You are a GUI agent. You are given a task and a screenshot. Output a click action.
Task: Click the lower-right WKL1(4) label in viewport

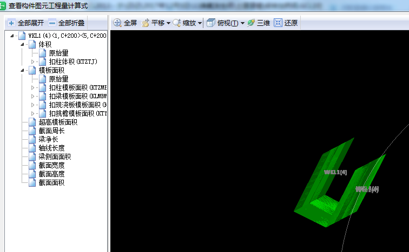tap(367, 189)
